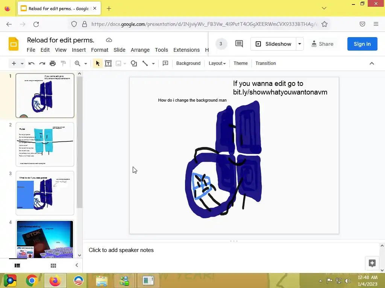Open the Layout dropdown
This screenshot has width=385, height=288.
[x=217, y=63]
